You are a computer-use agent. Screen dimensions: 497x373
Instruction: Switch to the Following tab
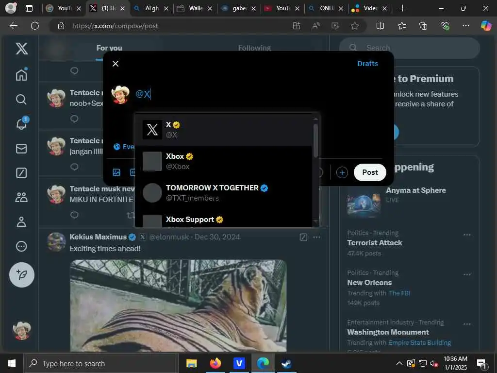click(254, 48)
